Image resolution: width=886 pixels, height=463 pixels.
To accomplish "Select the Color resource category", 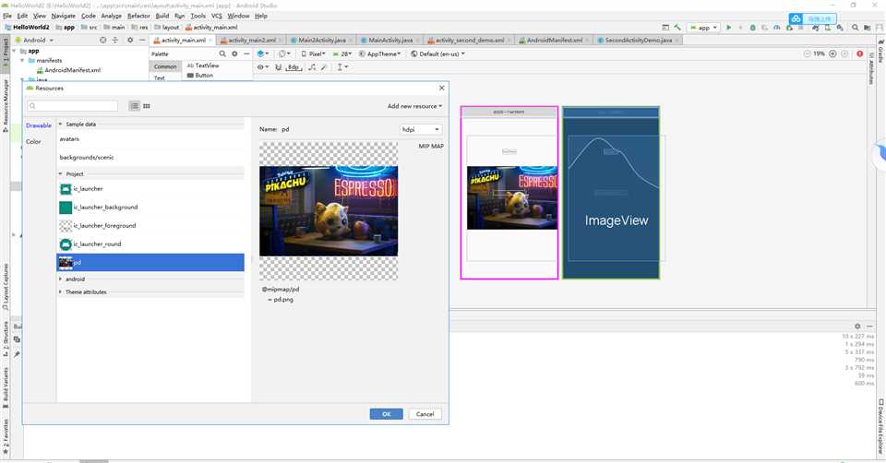I will pyautogui.click(x=33, y=142).
